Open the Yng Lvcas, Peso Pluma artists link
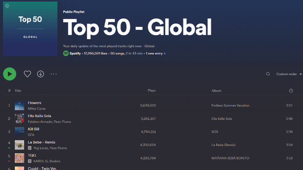This screenshot has height=170, width=303. point(50,148)
